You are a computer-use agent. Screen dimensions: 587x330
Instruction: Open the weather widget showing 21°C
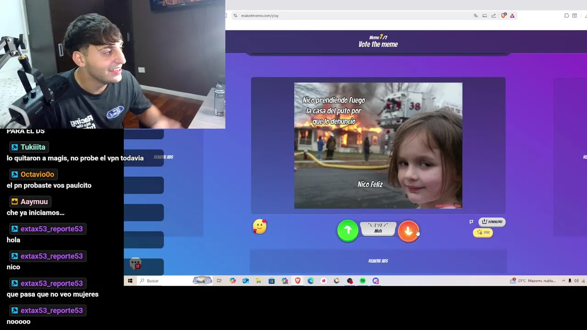(533, 280)
